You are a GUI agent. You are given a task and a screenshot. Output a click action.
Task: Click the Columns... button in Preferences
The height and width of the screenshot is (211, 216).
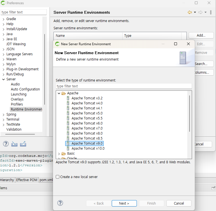click(204, 72)
